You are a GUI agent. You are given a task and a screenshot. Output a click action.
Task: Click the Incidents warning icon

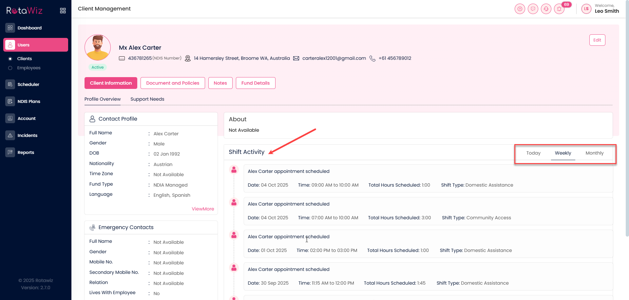(10, 135)
